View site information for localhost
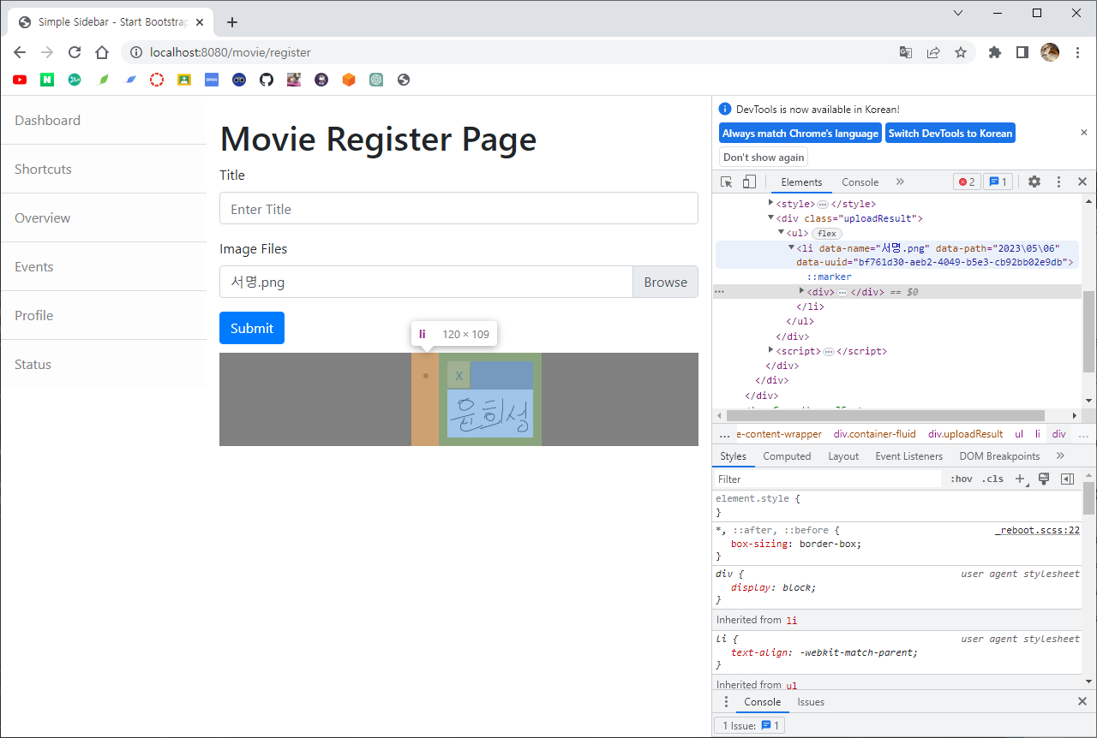The height and width of the screenshot is (738, 1097). pyautogui.click(x=135, y=52)
